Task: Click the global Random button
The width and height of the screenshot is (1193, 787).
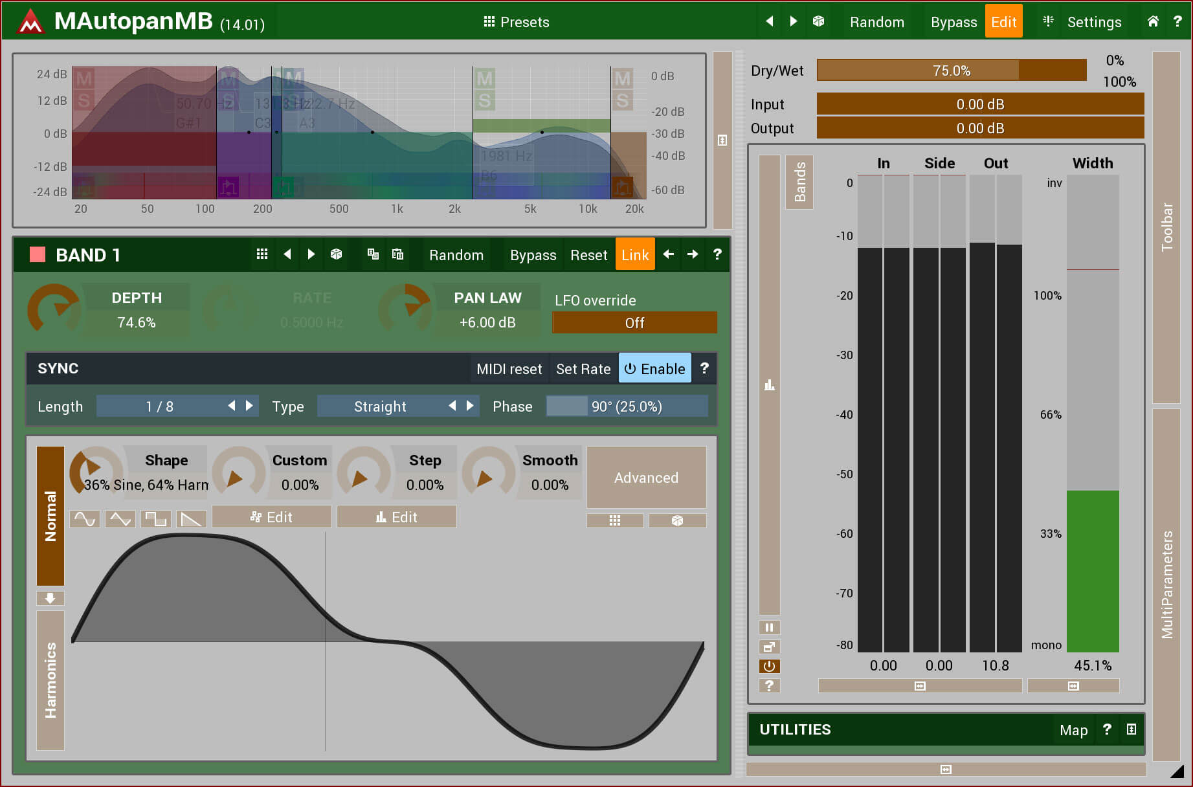Action: point(876,21)
